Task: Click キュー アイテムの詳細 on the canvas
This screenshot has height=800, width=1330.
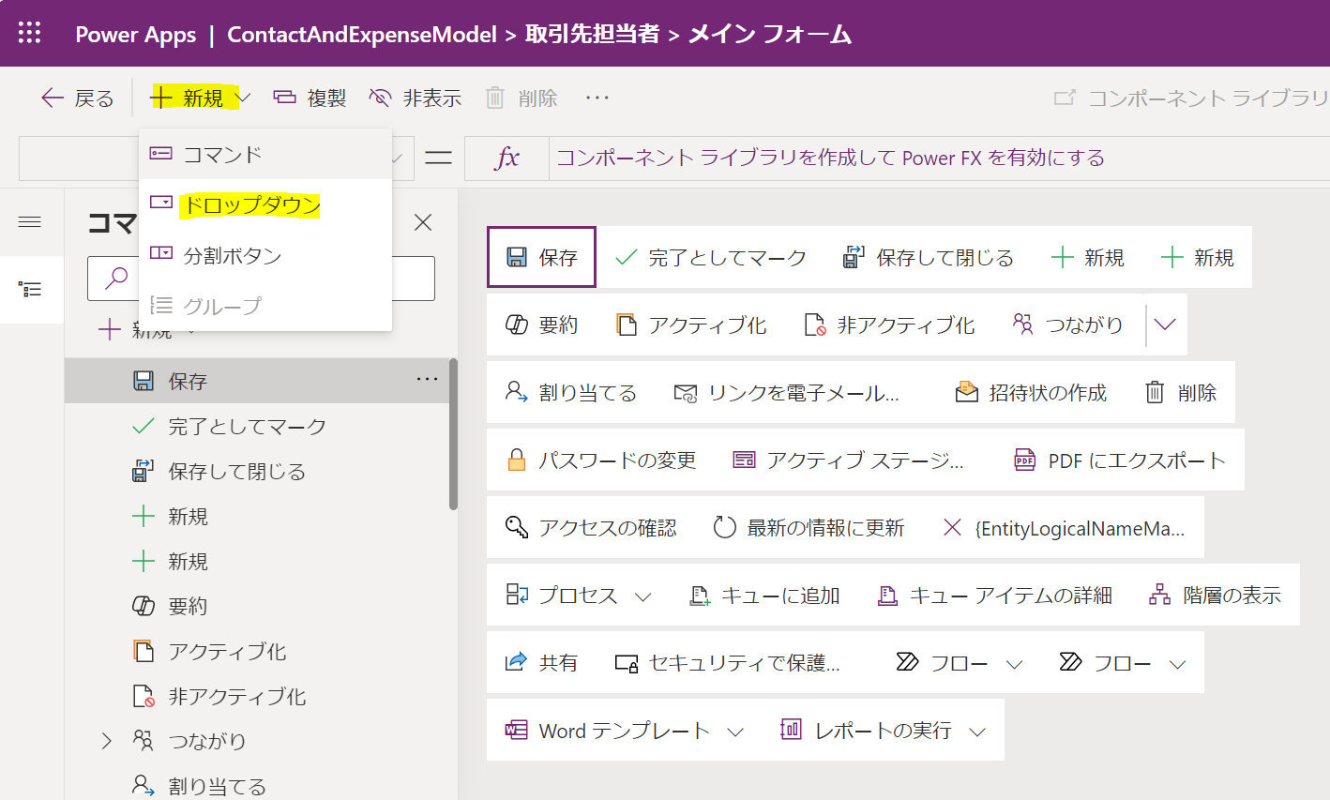Action: pos(994,595)
